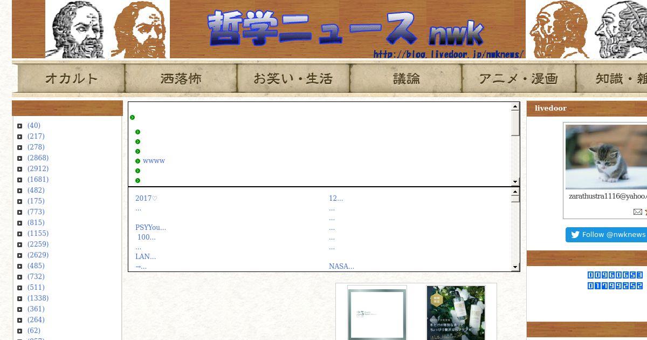This screenshot has height=340, width=647.
Task: Click the arrow icon beside (482)
Action: coord(20,191)
